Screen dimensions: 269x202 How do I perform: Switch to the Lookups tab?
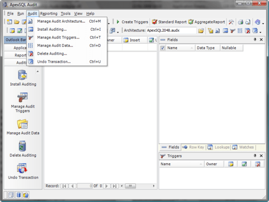(219, 147)
